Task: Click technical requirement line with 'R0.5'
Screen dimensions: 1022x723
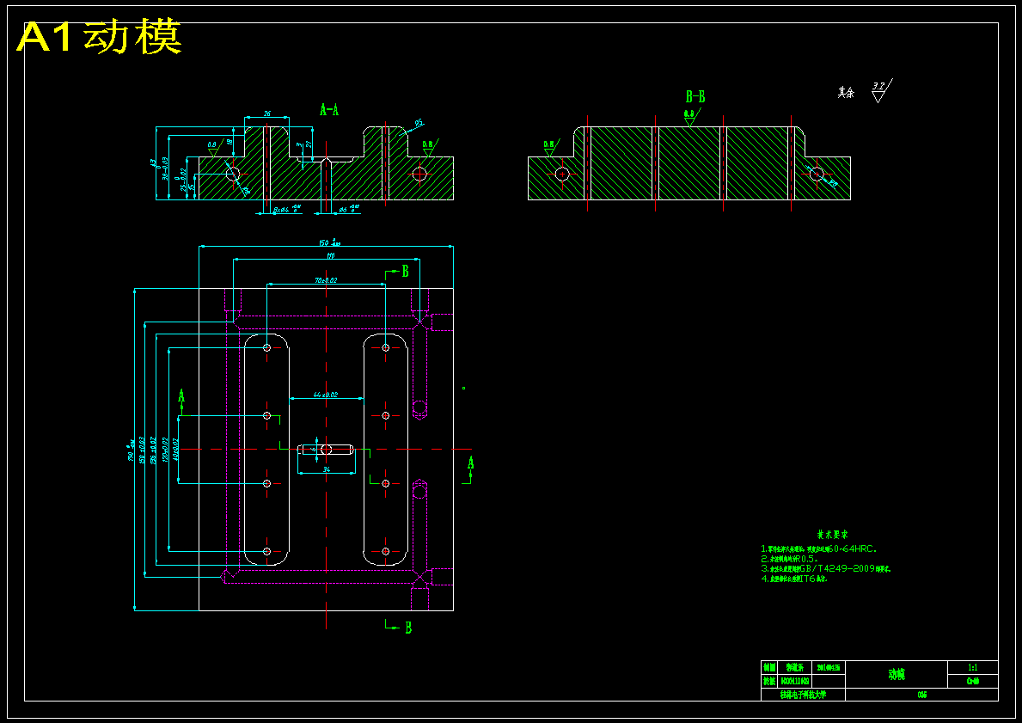Action: (789, 559)
